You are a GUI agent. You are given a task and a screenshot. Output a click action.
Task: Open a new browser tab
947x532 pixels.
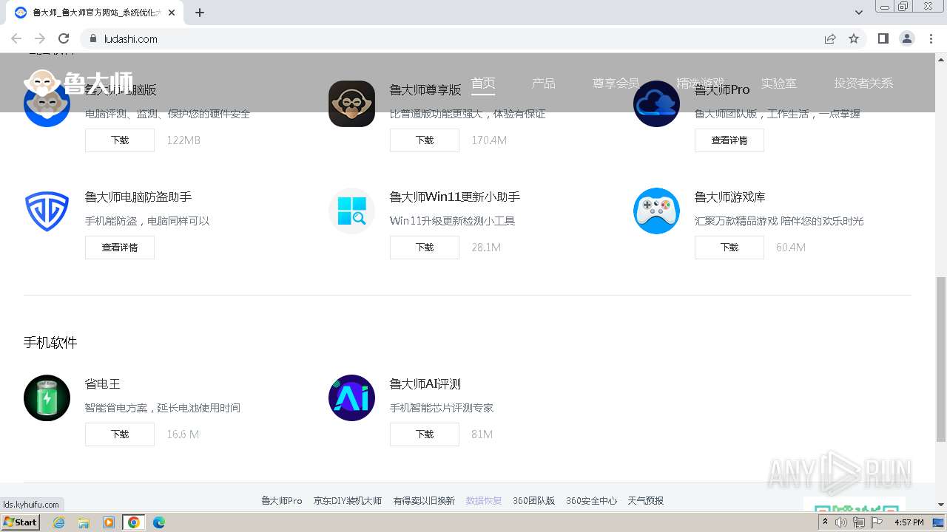[x=200, y=13]
